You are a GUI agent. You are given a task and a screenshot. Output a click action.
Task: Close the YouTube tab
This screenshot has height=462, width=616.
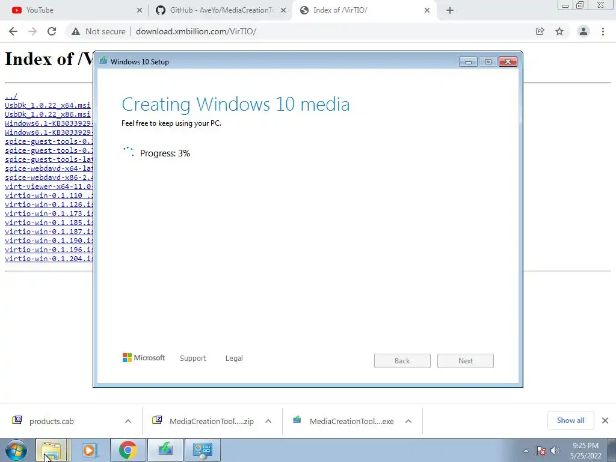pyautogui.click(x=140, y=10)
